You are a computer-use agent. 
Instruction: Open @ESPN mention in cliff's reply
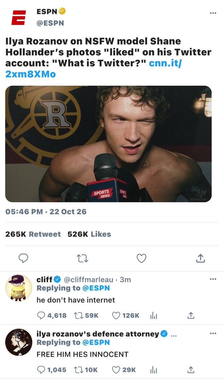[x=96, y=288]
